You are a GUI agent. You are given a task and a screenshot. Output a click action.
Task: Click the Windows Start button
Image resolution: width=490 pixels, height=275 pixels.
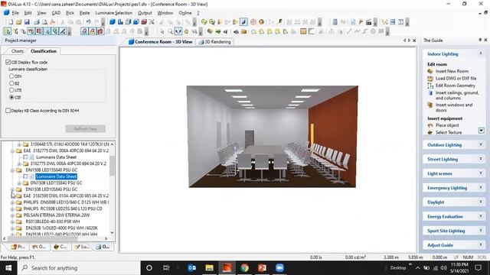pyautogui.click(x=8, y=268)
